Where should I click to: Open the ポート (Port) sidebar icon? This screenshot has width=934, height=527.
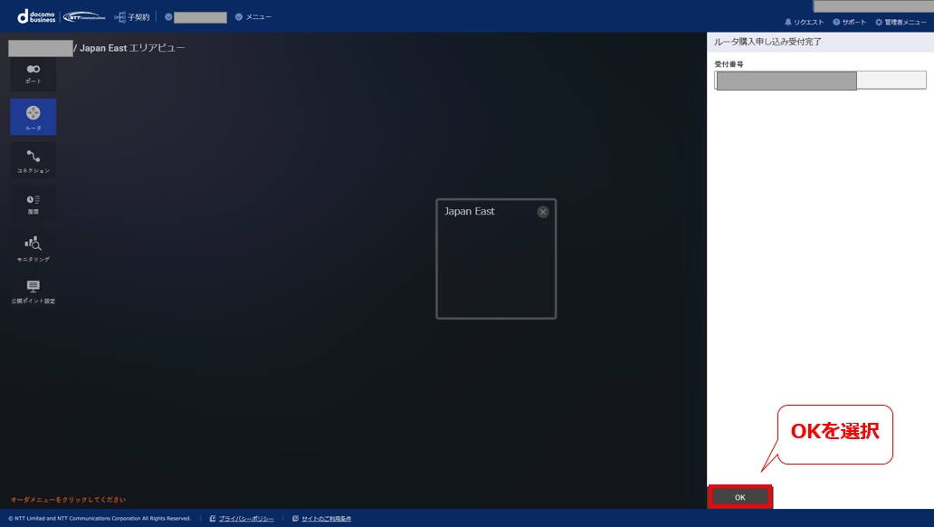point(33,74)
